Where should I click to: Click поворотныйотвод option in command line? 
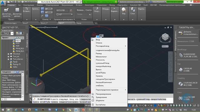(158, 99)
